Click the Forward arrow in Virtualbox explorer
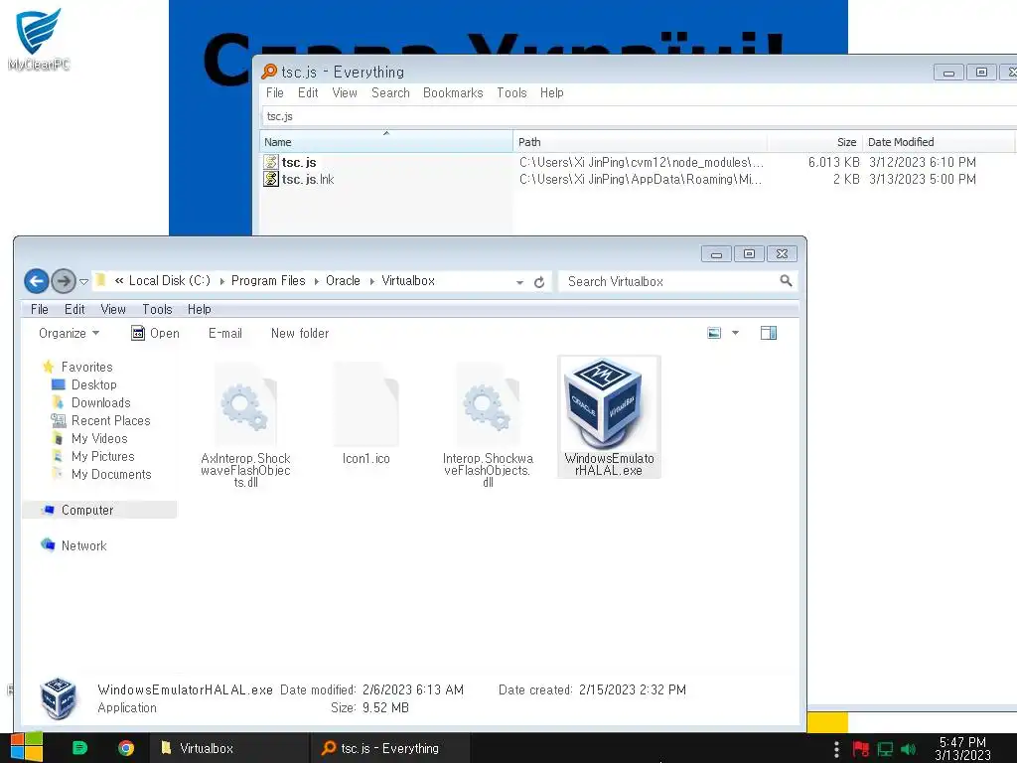 pos(63,281)
